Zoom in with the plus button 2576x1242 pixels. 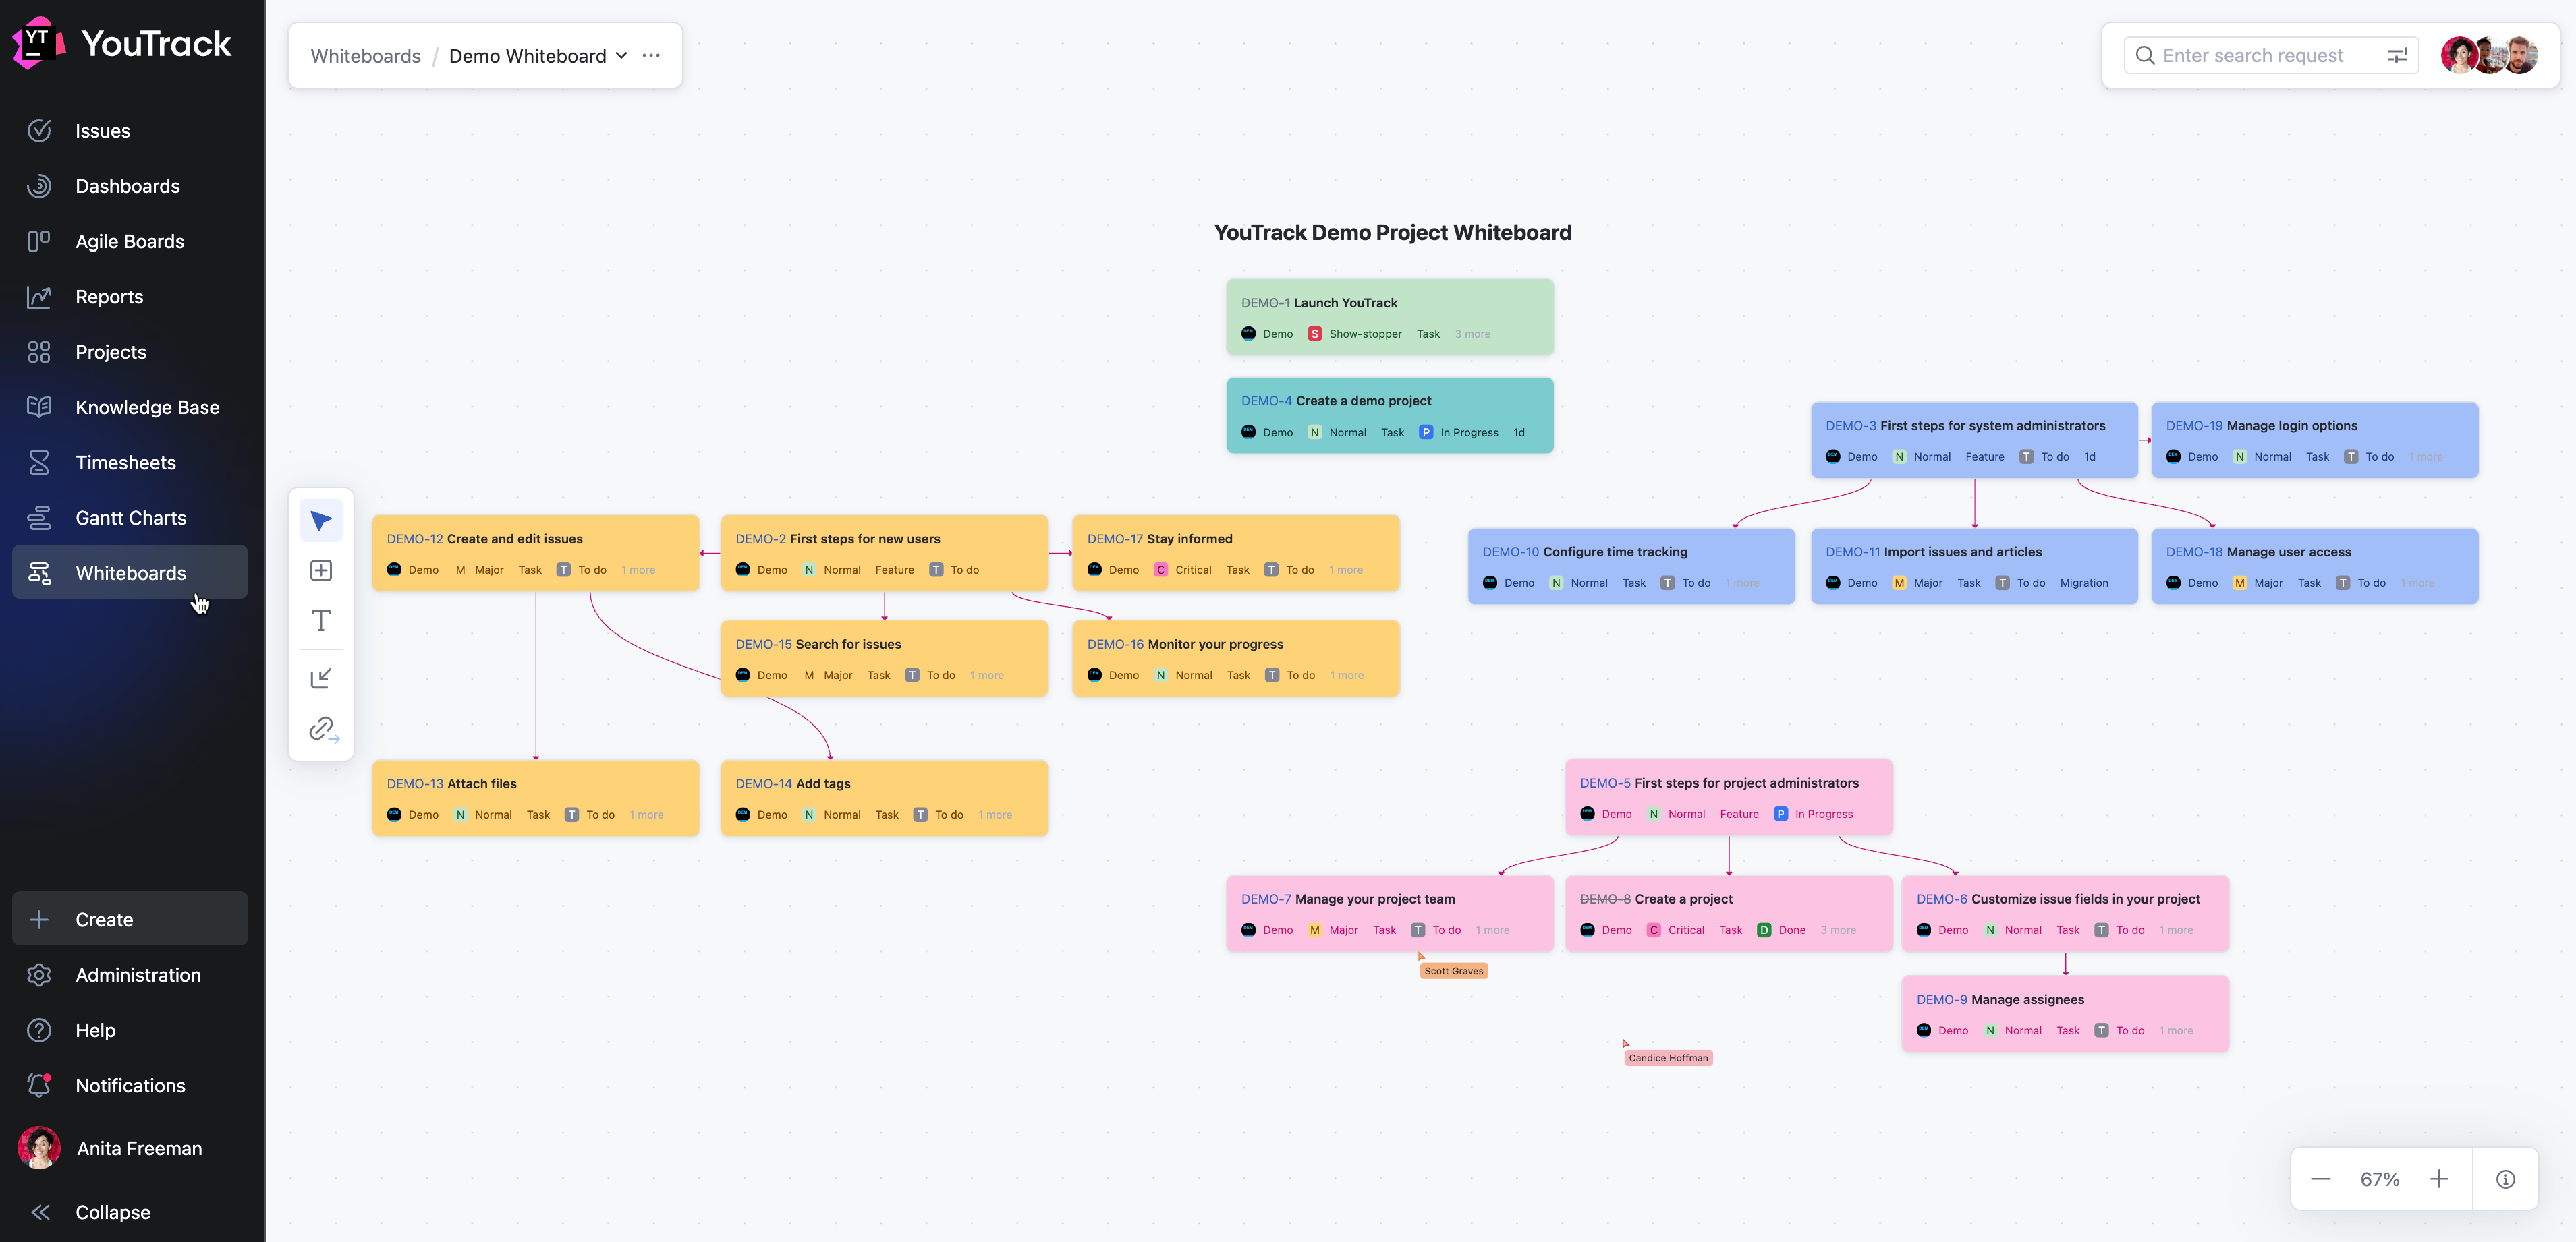(2439, 1179)
